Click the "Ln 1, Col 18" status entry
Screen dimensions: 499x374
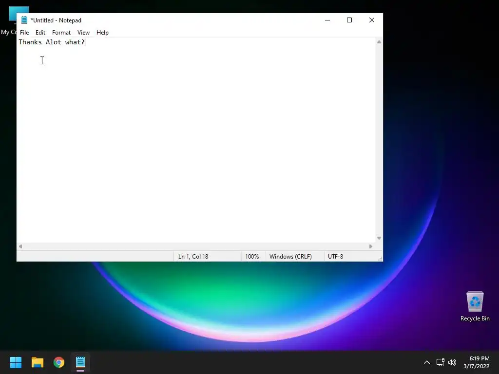tap(193, 256)
